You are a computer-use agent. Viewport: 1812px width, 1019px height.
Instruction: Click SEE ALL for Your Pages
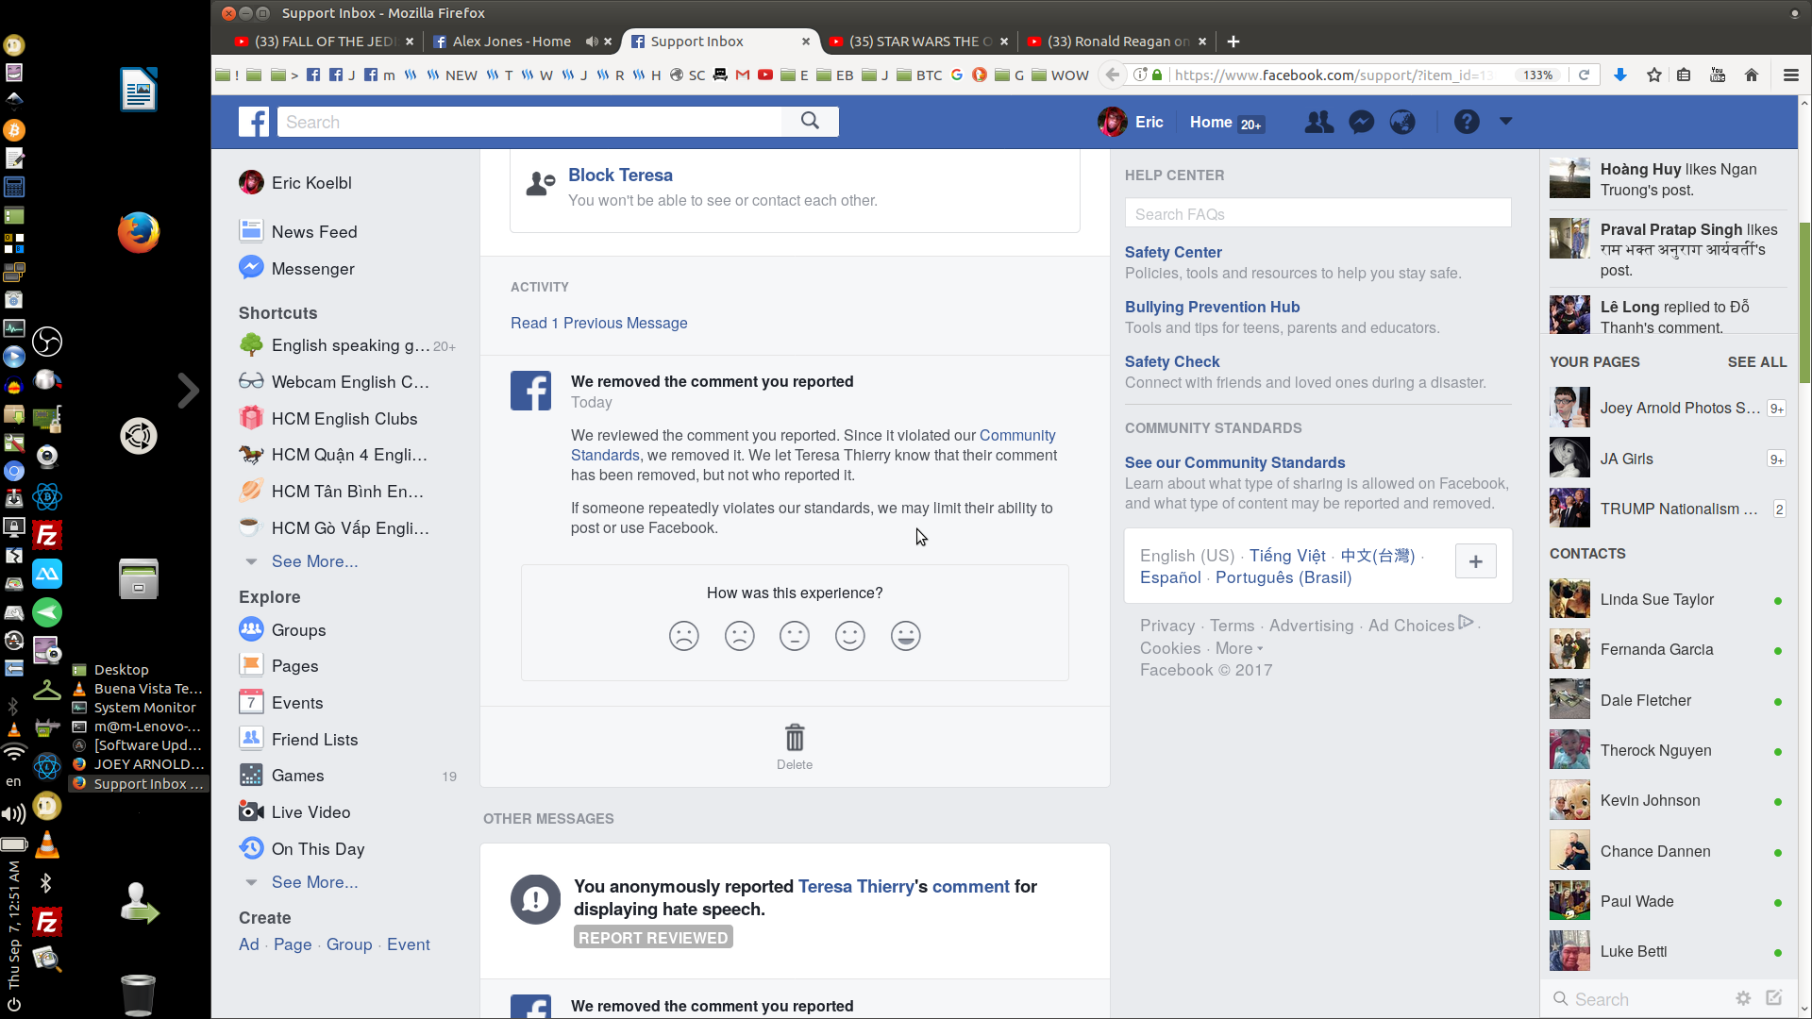click(1757, 362)
